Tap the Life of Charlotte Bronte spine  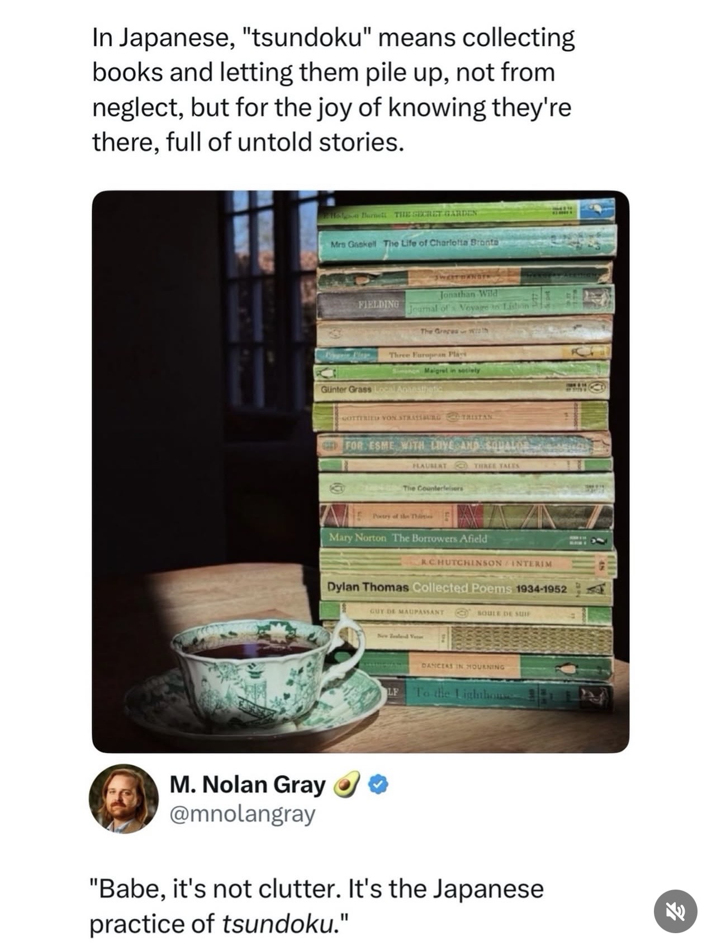(467, 243)
